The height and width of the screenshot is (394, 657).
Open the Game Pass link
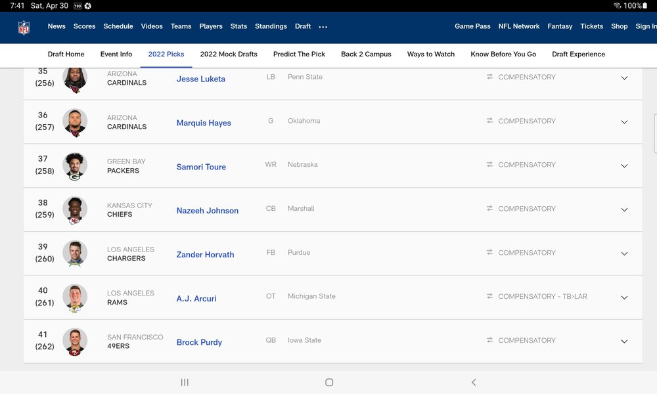pyautogui.click(x=472, y=26)
